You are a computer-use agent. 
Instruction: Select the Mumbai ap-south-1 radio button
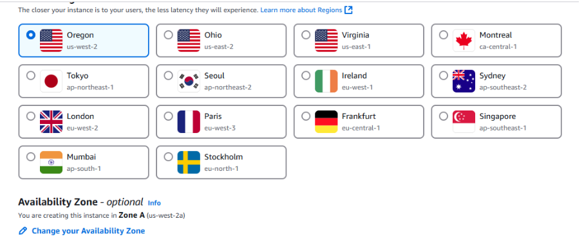pos(31,157)
